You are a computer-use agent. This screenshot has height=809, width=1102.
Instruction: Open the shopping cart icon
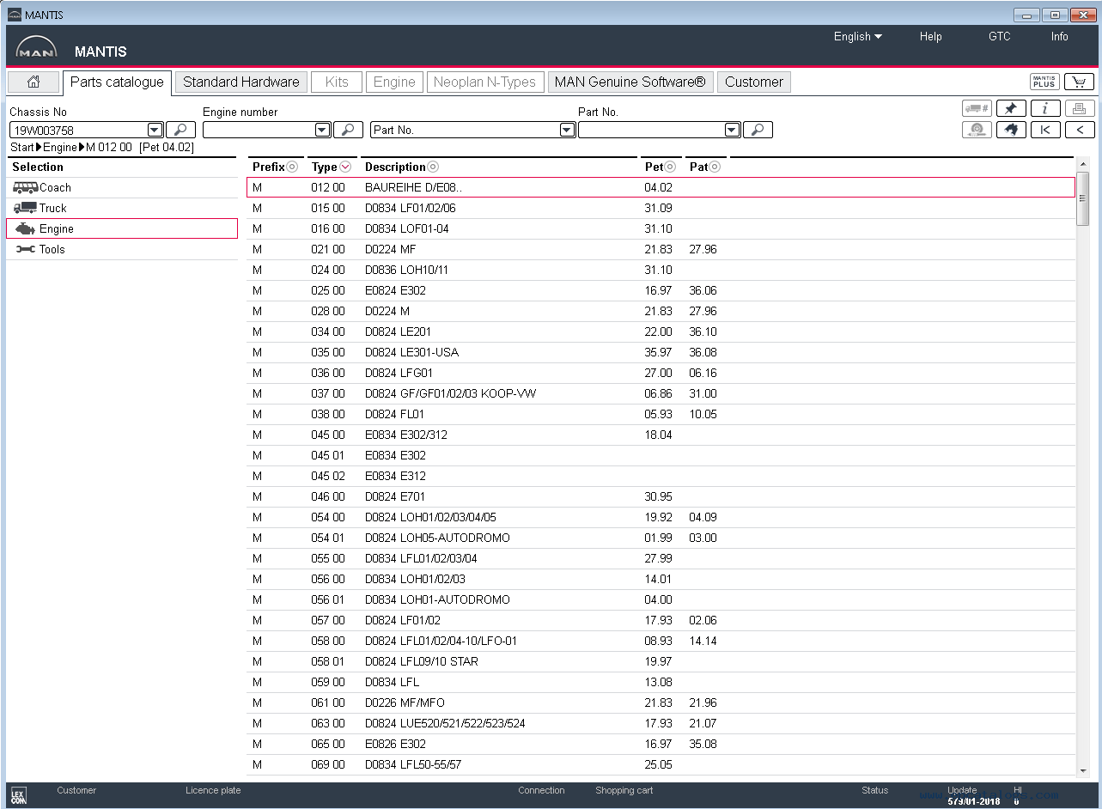1079,82
